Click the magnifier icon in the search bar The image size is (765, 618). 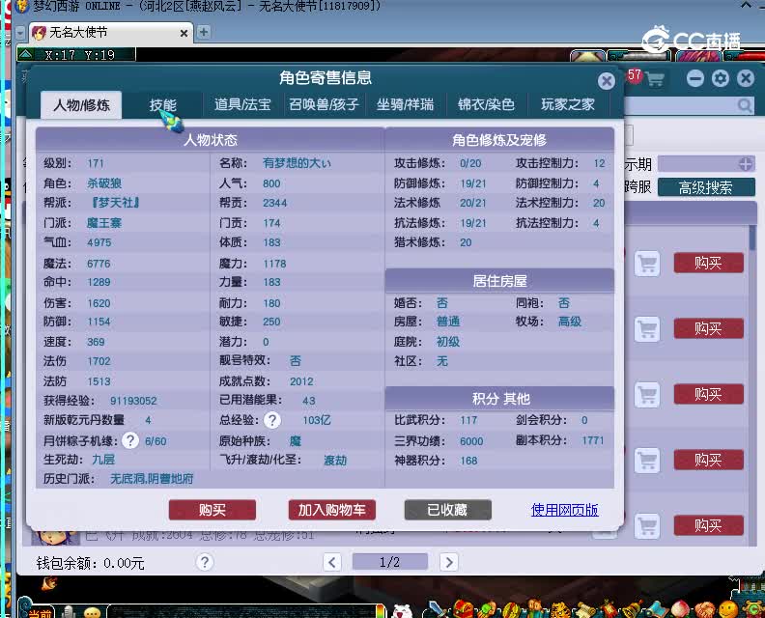pos(745,105)
